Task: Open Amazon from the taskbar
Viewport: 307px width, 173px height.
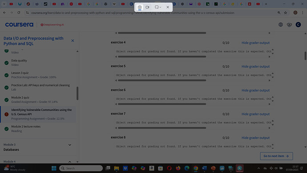Action: tap(152, 168)
